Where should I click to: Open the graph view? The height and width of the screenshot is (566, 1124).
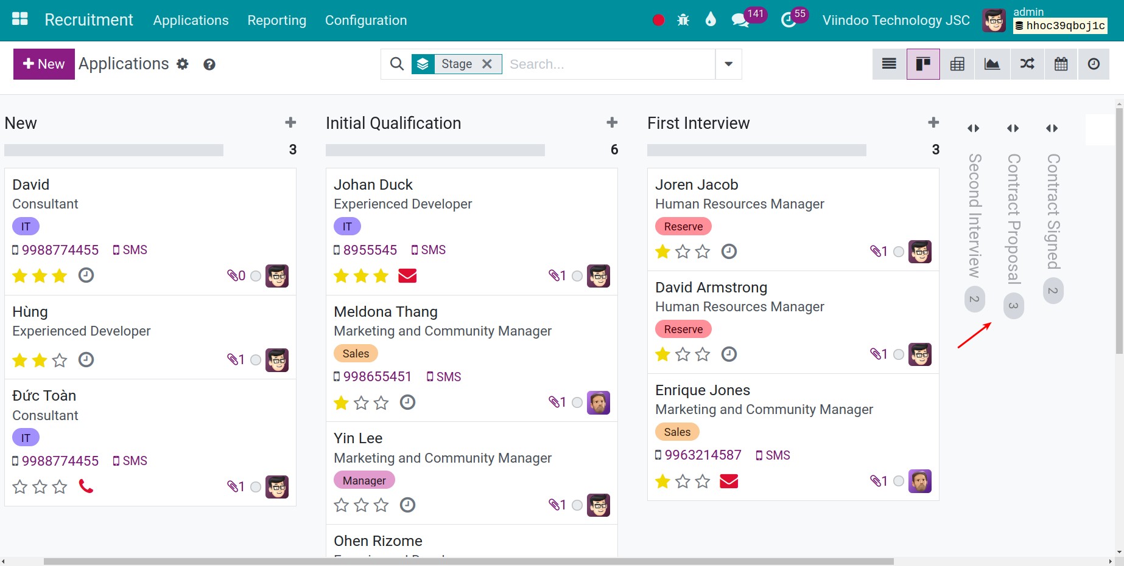(x=992, y=64)
